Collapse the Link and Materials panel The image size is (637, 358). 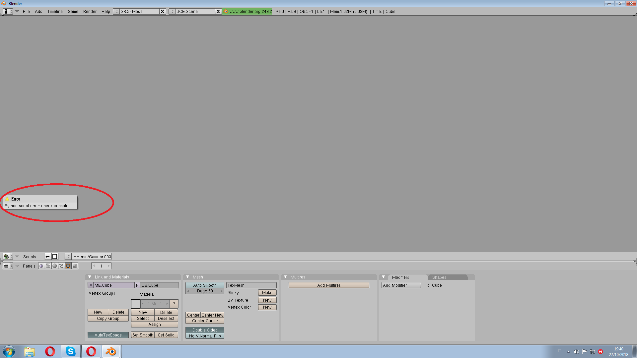point(90,277)
